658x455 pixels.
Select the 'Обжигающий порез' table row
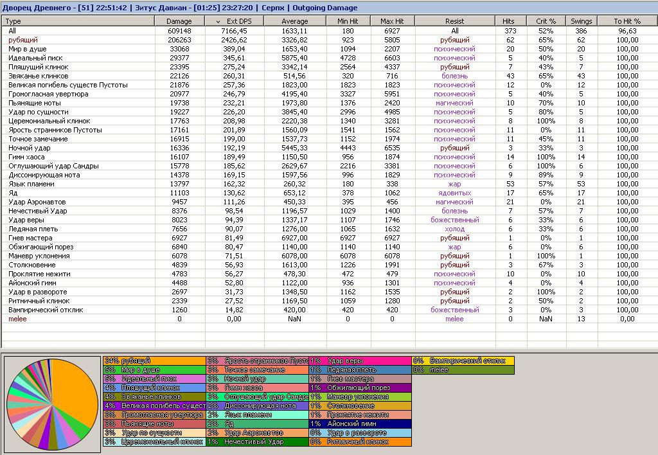tap(329, 247)
